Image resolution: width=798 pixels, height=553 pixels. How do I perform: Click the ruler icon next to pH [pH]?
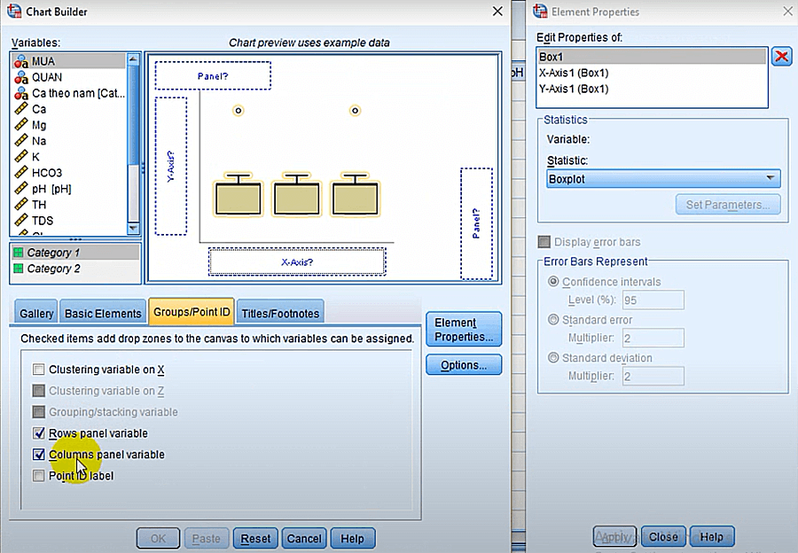pos(20,189)
